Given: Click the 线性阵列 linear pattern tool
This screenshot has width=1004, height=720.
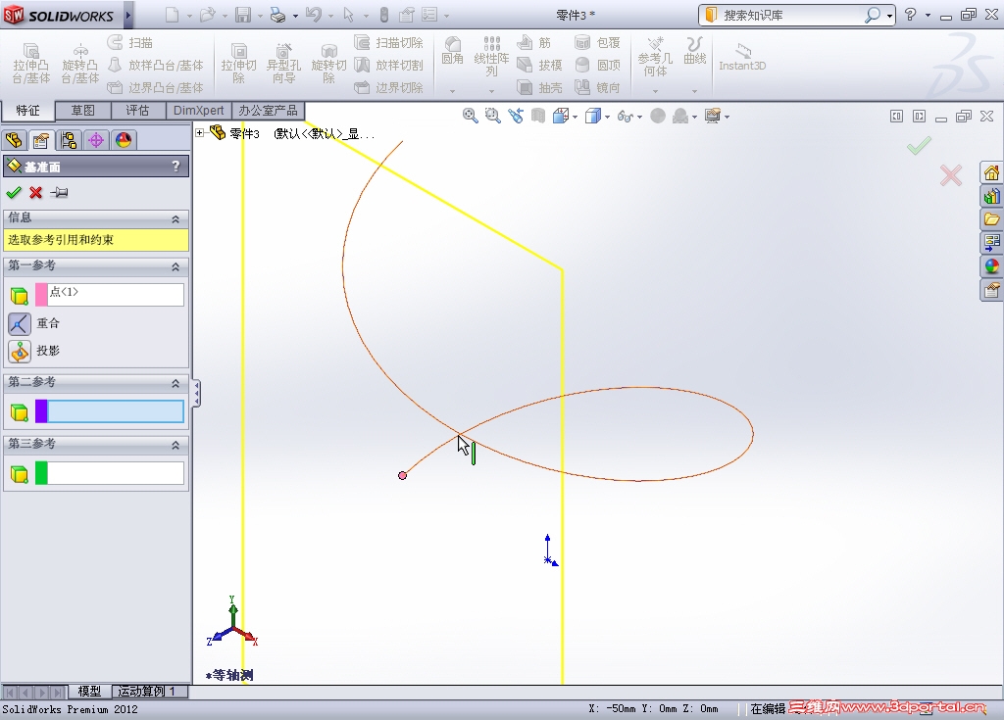Looking at the screenshot, I should pos(492,56).
